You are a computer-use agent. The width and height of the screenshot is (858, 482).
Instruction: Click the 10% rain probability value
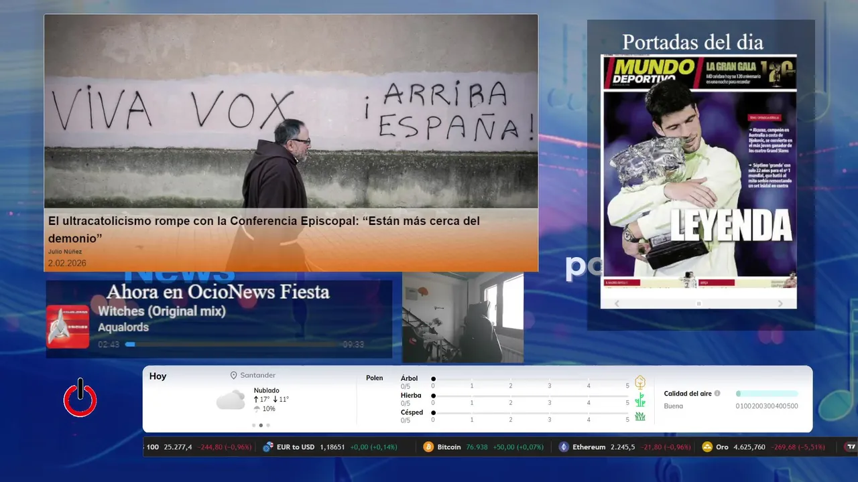pos(269,409)
